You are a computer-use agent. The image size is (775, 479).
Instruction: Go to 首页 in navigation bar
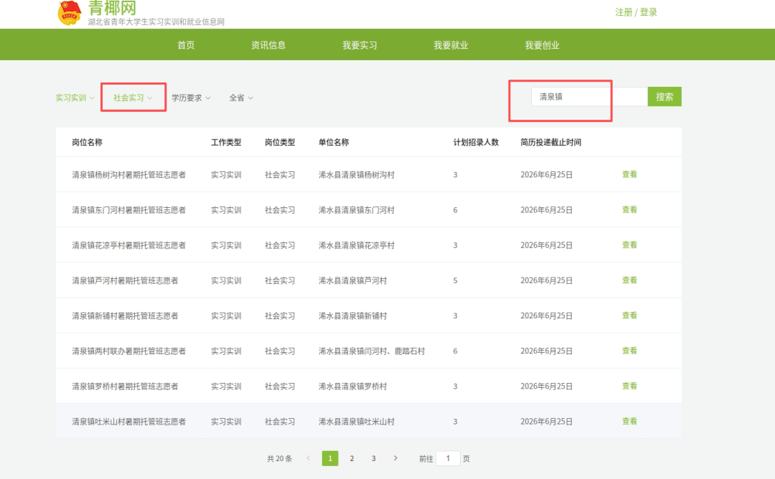tap(186, 45)
